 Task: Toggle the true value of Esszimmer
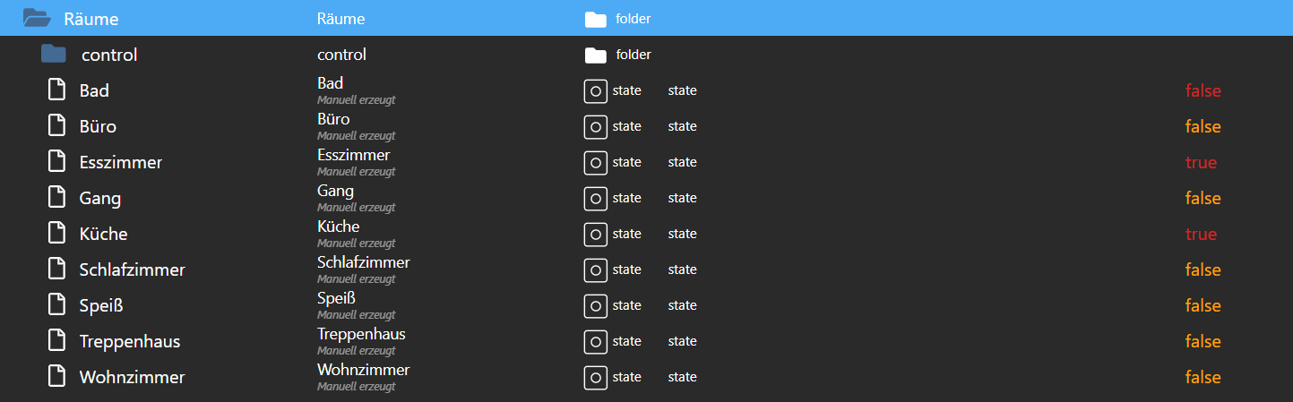click(x=1201, y=162)
